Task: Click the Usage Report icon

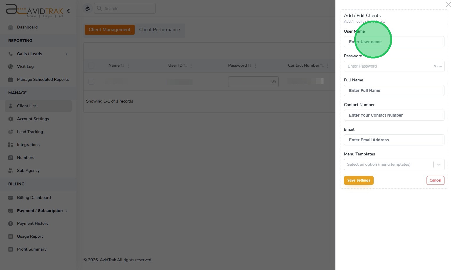Action: tap(11, 237)
